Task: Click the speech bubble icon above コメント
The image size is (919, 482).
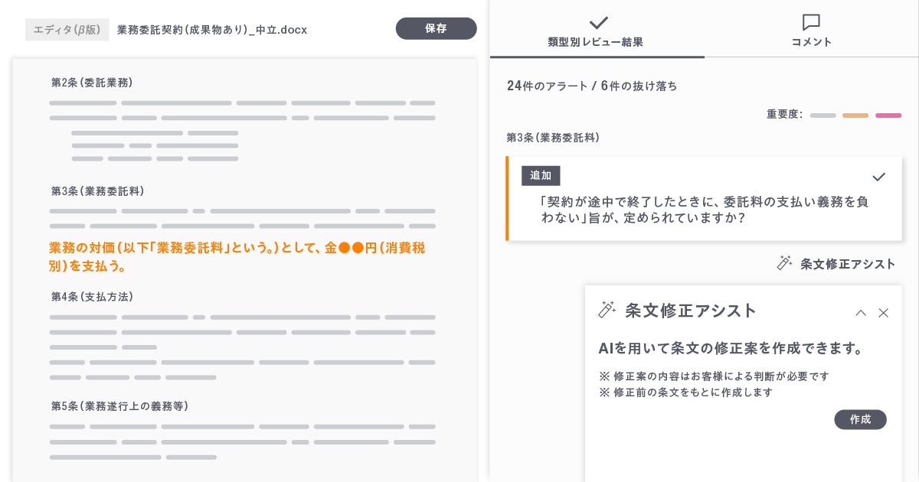Action: 811,22
